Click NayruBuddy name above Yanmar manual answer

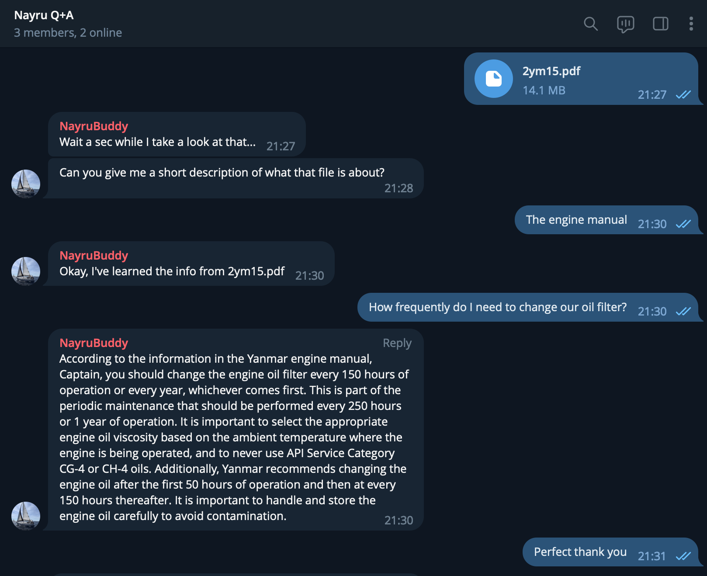[94, 343]
